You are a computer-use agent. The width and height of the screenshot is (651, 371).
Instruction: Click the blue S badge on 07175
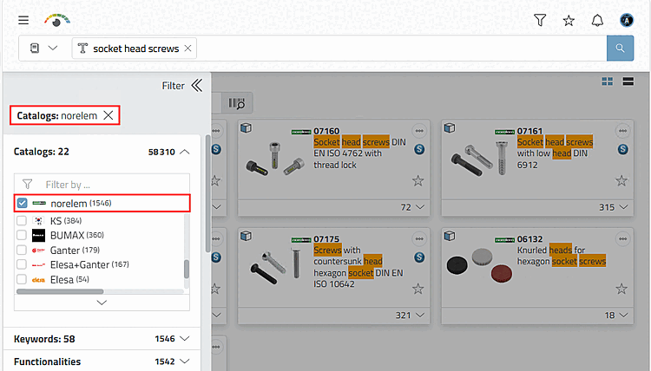tap(419, 257)
